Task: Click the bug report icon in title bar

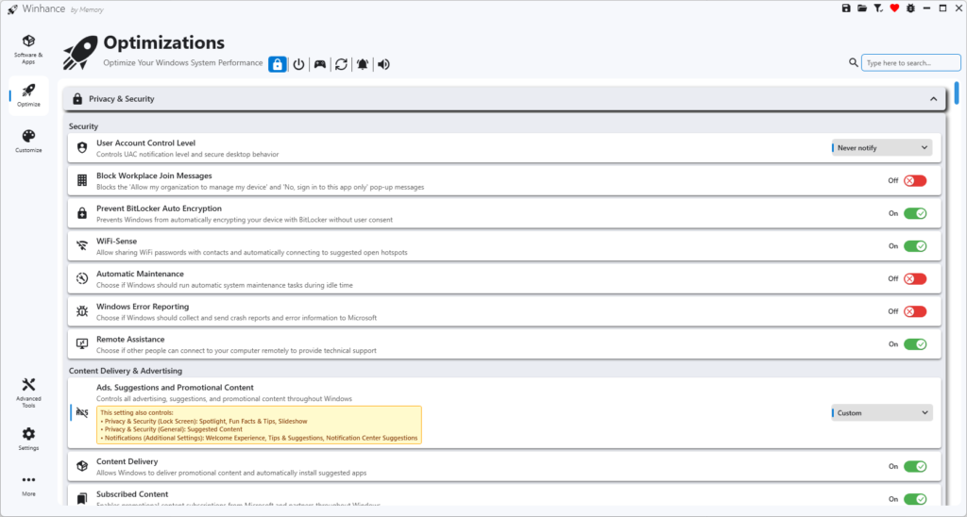Action: 910,8
